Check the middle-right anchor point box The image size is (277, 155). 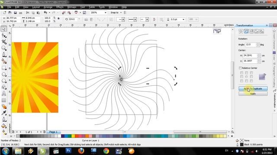(251, 77)
